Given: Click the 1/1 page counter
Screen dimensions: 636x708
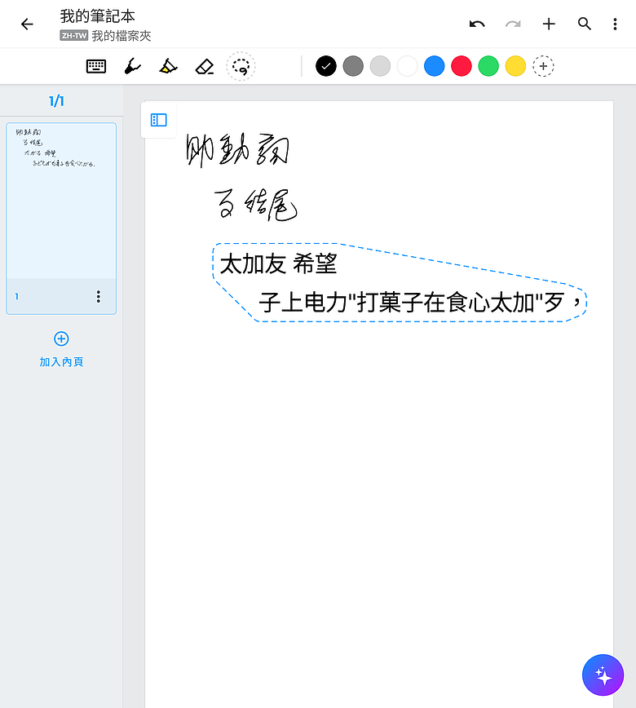Looking at the screenshot, I should pyautogui.click(x=56, y=101).
